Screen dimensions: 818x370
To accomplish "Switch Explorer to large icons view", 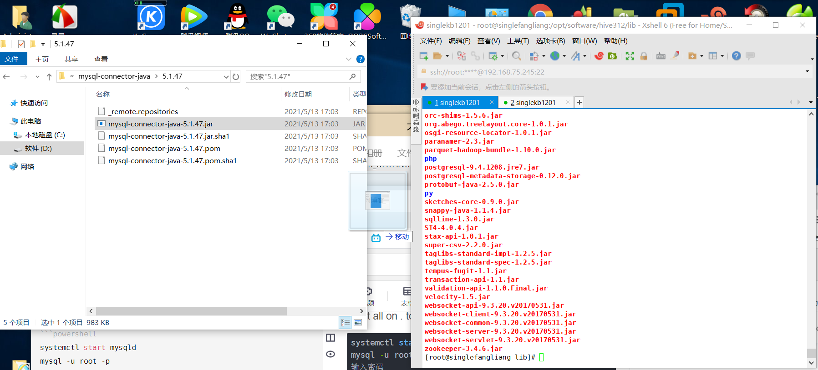I will pos(358,323).
